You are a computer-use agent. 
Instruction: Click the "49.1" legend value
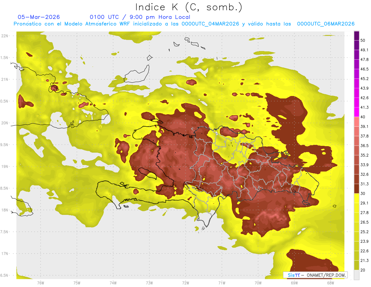[365, 50]
